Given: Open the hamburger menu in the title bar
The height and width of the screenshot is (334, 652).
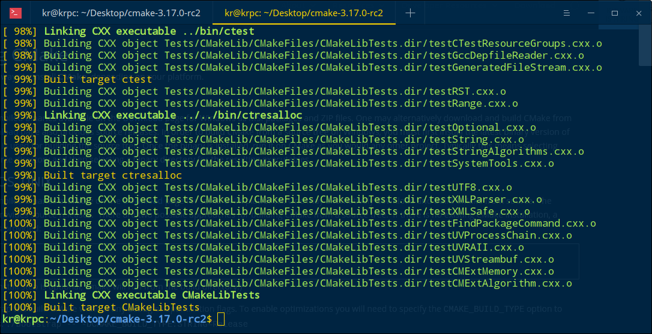Looking at the screenshot, I should click(x=568, y=13).
